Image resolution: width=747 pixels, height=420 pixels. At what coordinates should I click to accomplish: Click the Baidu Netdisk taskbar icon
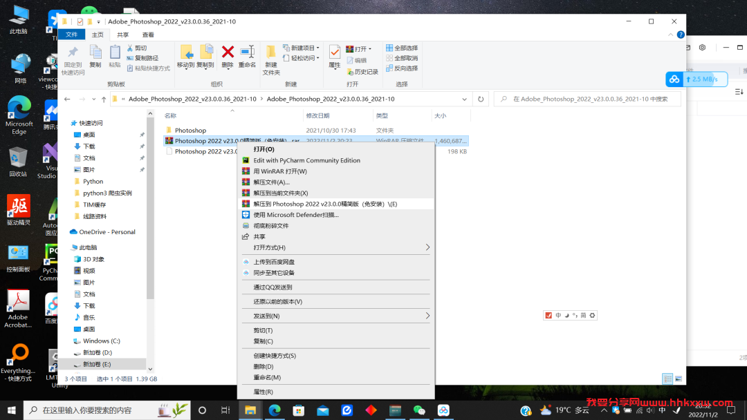pyautogui.click(x=443, y=410)
